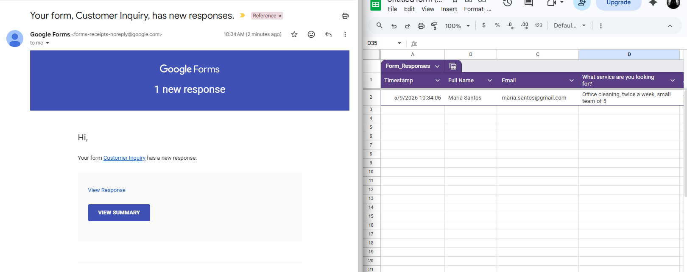
Task: Click the Sheets vertical scrollbar
Action: point(685,144)
